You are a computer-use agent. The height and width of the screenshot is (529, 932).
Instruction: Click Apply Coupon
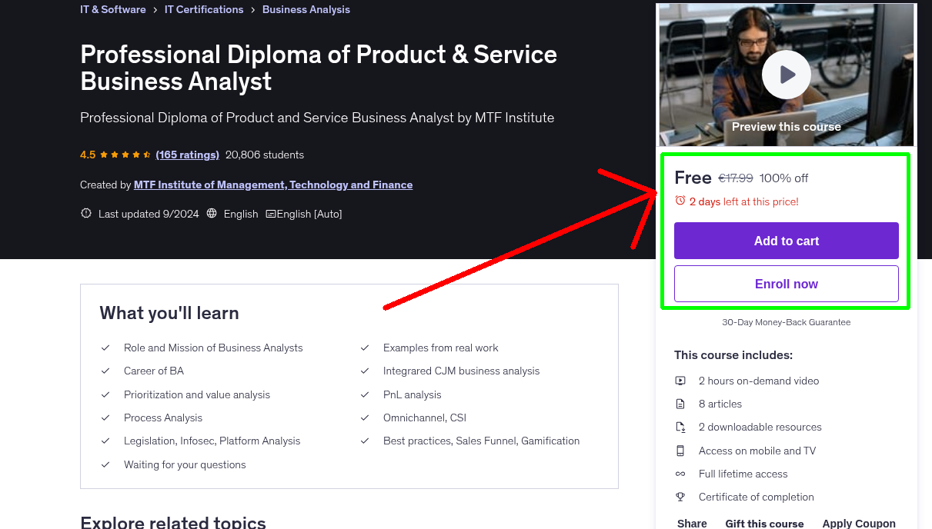859,523
